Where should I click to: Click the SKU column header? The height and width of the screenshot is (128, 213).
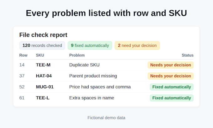tap(40, 55)
